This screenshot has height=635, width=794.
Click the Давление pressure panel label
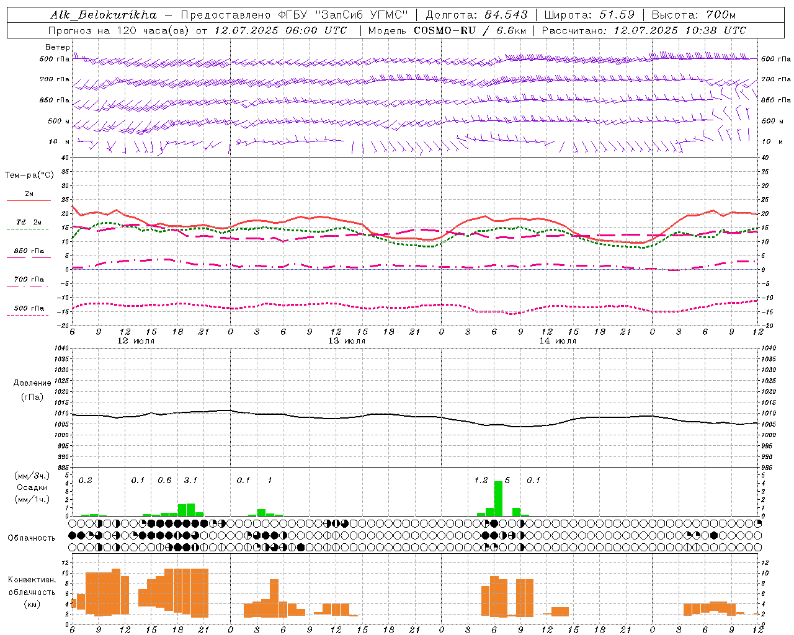click(32, 383)
